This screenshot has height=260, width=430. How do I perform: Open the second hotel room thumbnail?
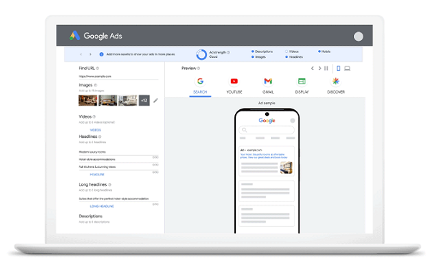tap(107, 100)
